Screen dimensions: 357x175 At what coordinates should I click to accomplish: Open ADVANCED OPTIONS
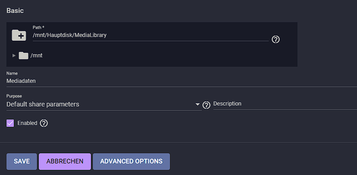coord(131,162)
